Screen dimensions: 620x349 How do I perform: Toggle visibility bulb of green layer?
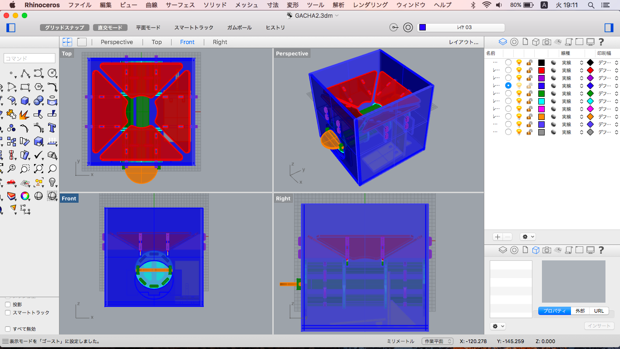click(519, 94)
